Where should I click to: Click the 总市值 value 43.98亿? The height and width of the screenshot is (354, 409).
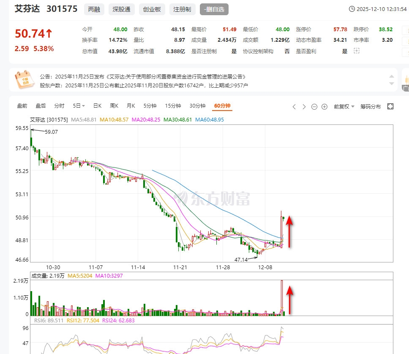point(117,51)
